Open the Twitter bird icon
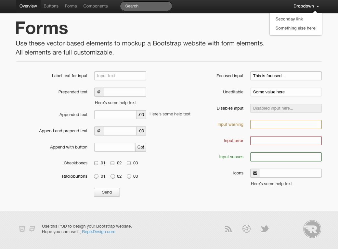Viewport: 338px width, 249px height. click(265, 229)
